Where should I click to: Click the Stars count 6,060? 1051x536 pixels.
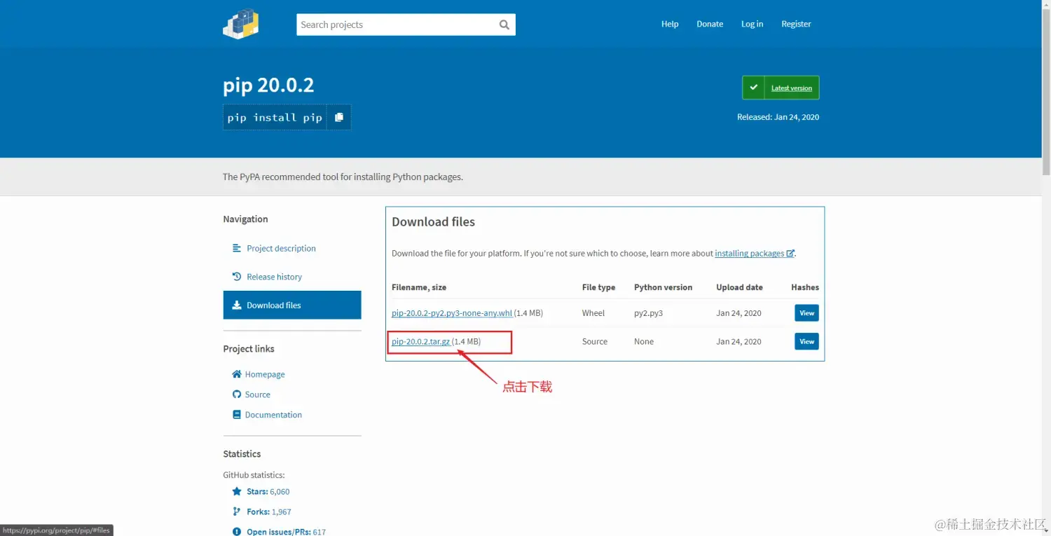point(280,492)
